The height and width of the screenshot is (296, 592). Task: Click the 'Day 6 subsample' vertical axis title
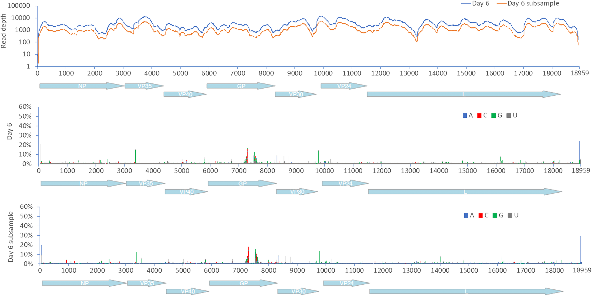(x=11, y=237)
